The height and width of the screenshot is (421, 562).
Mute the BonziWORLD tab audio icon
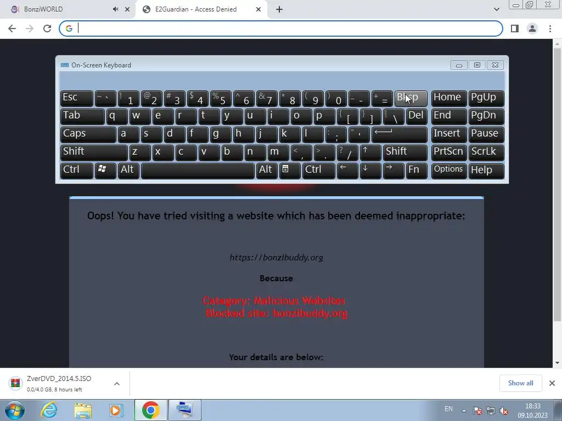click(115, 9)
